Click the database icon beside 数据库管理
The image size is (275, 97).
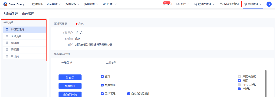(x=195, y=4)
